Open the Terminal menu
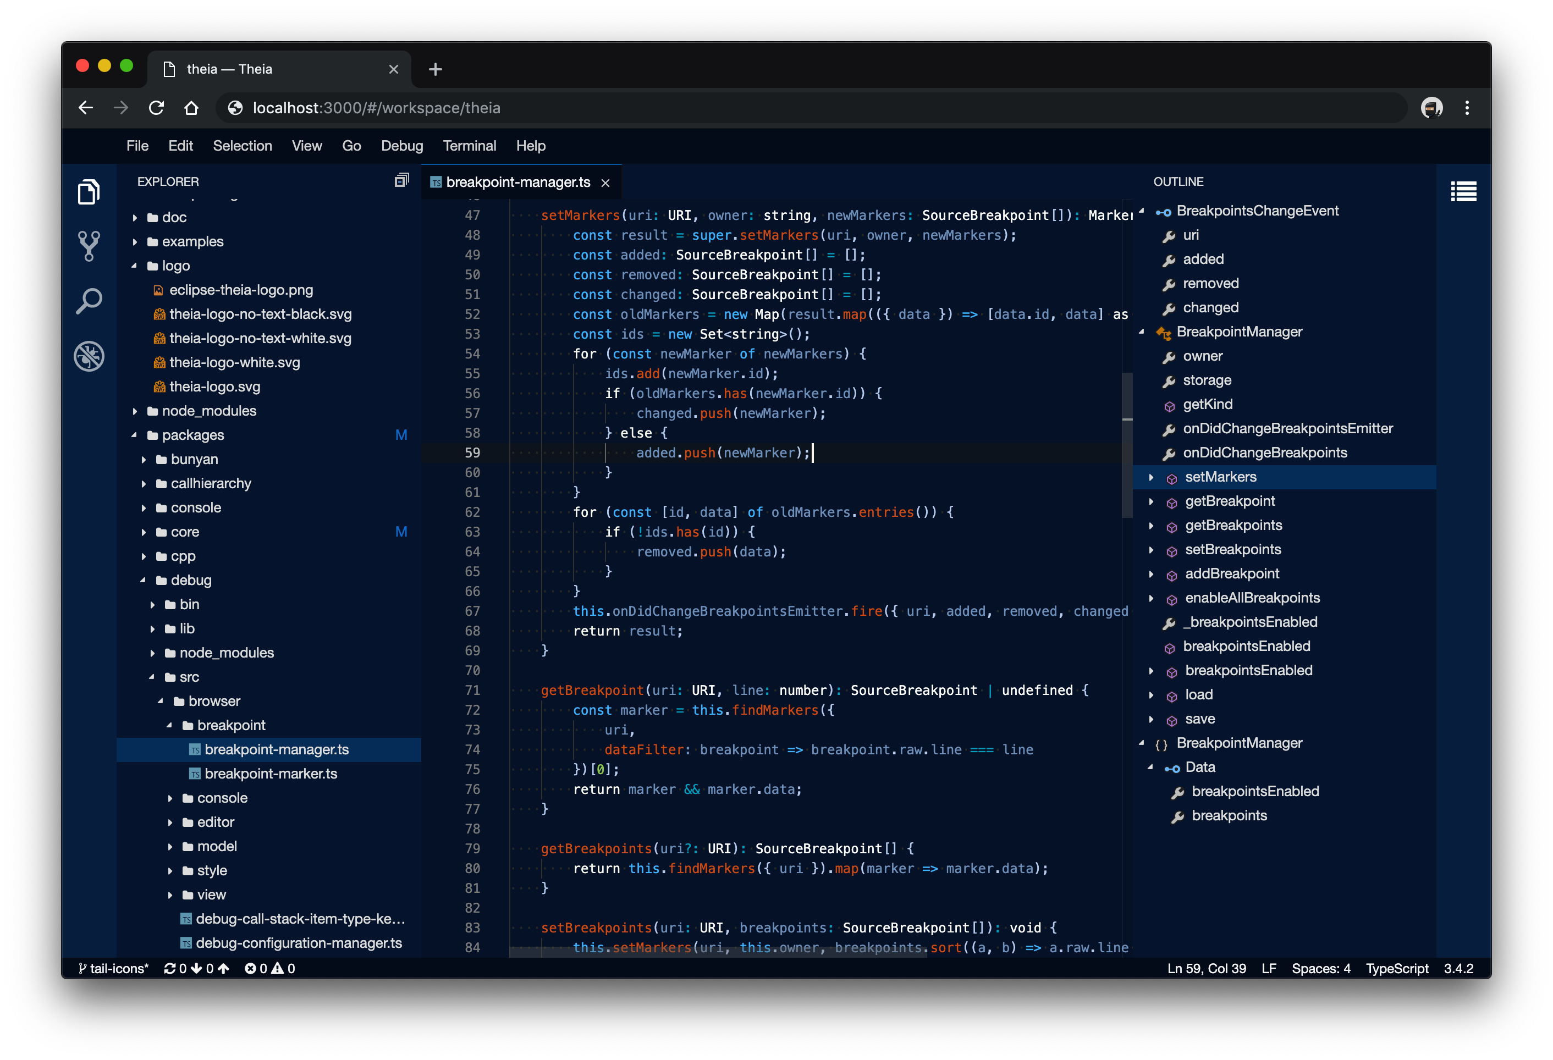This screenshot has width=1553, height=1060. pos(469,146)
